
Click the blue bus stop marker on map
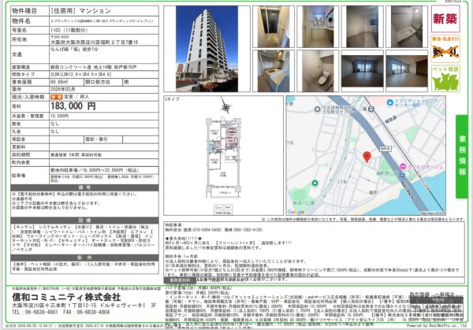pos(402,175)
